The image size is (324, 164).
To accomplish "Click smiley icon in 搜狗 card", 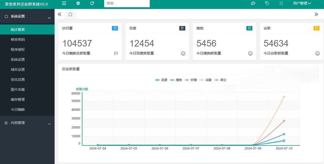I will [x=250, y=53].
